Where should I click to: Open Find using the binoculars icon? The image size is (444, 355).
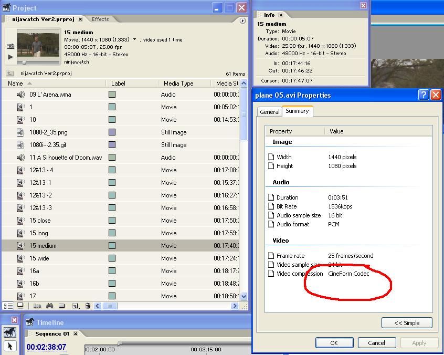pos(50,306)
